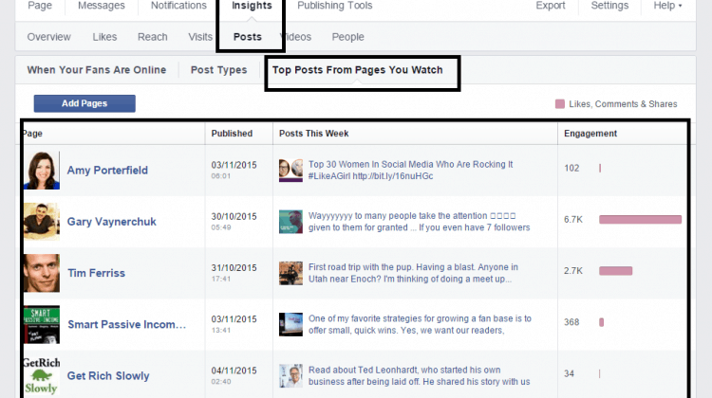The width and height of the screenshot is (712, 398).
Task: Click Amy Porterfield profile picture
Action: 42,171
